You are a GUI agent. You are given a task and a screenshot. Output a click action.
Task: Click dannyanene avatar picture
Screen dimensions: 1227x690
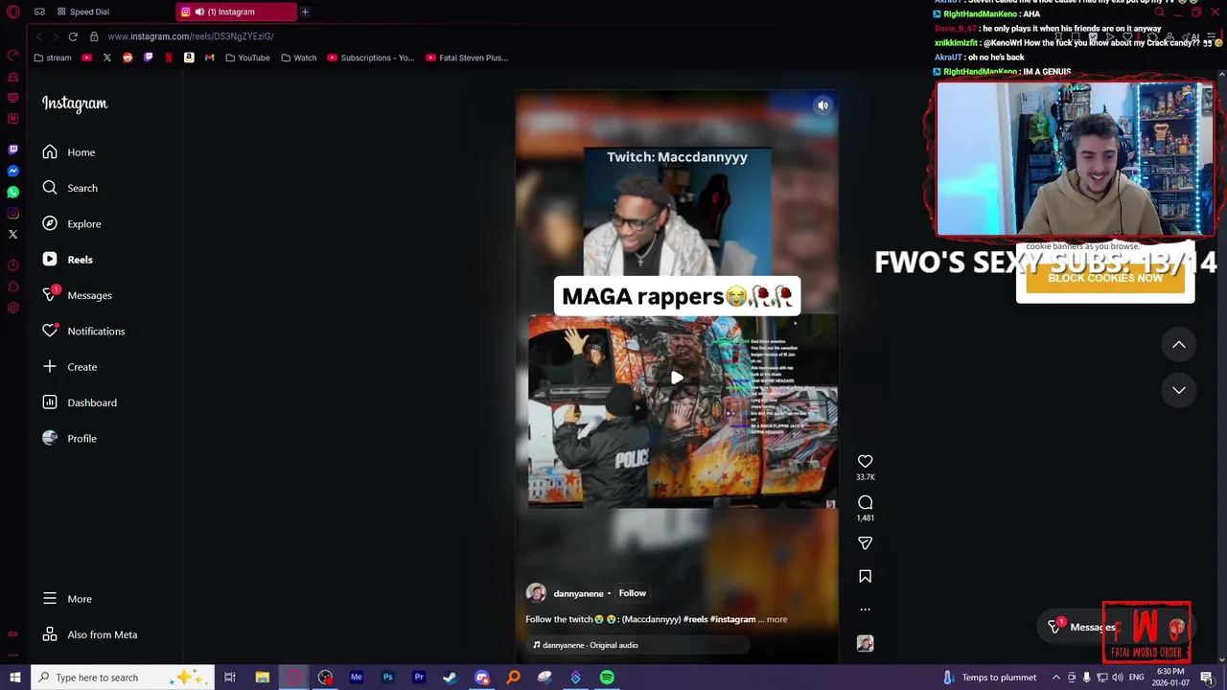[x=536, y=593]
